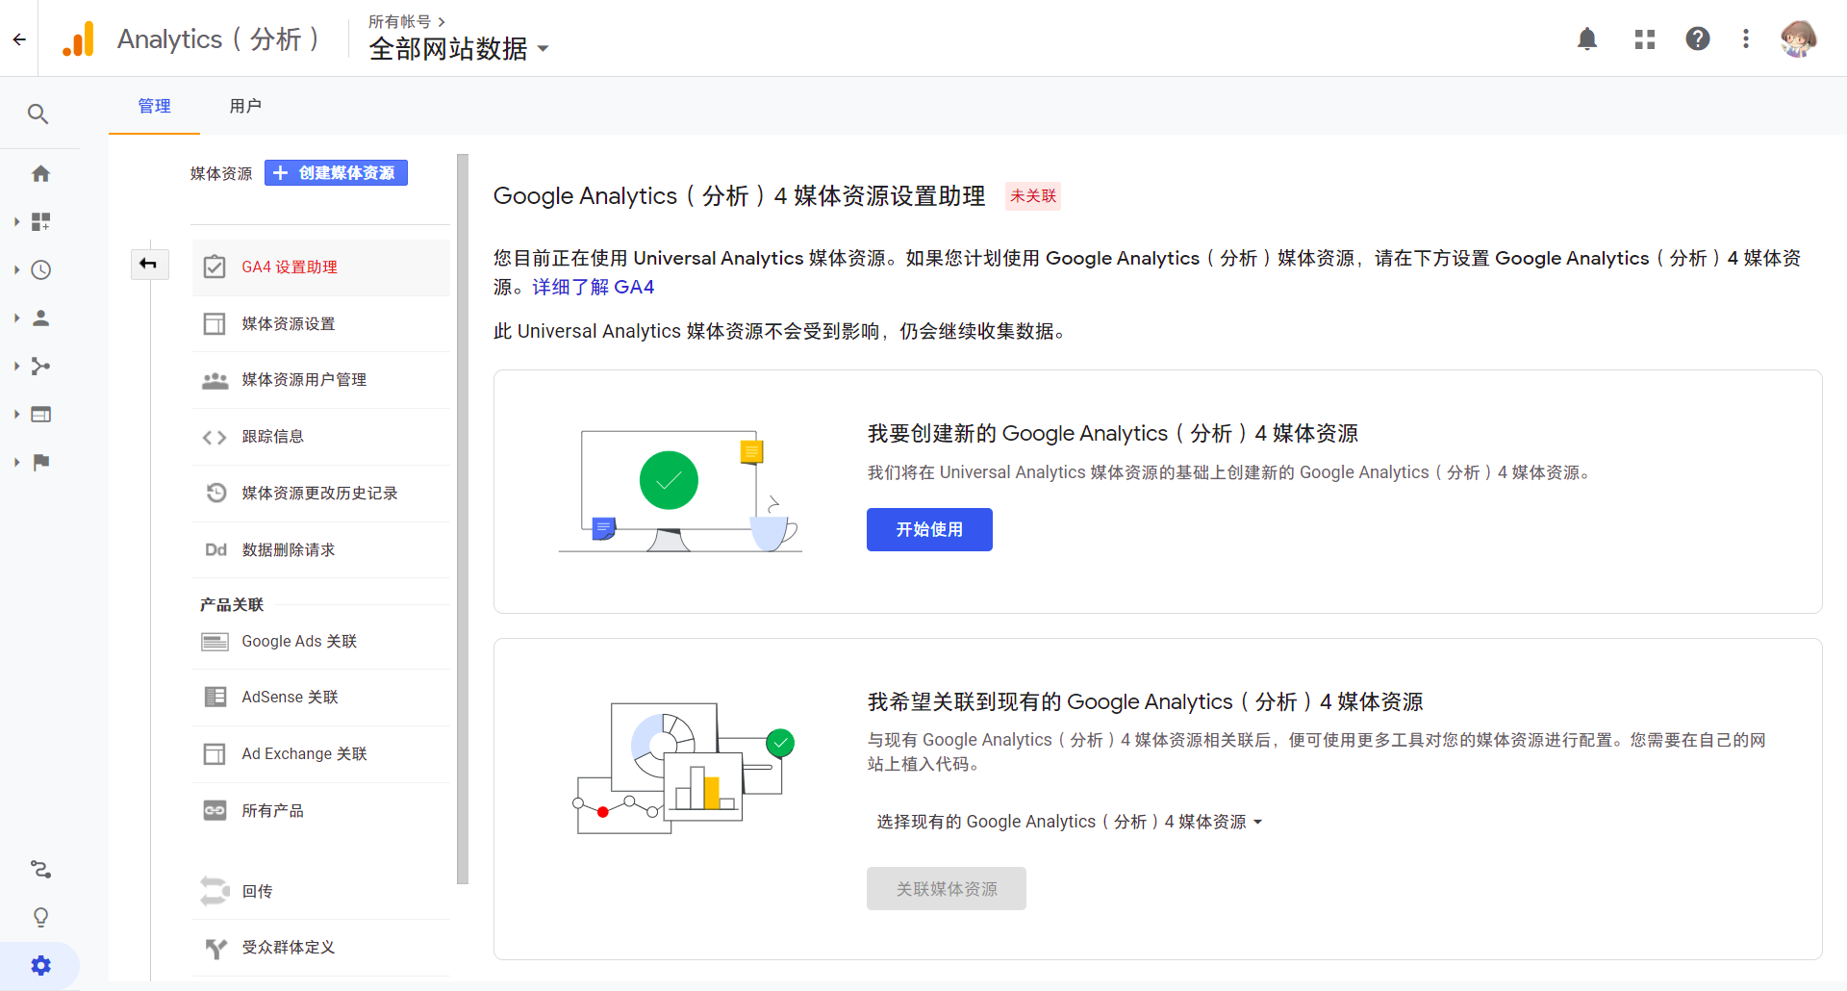Click the 产品关联 section heading
Image resolution: width=1847 pixels, height=991 pixels.
coord(232,605)
